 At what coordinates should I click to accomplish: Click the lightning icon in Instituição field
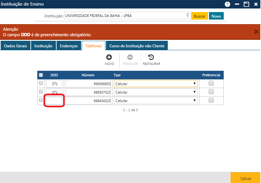tap(188, 16)
